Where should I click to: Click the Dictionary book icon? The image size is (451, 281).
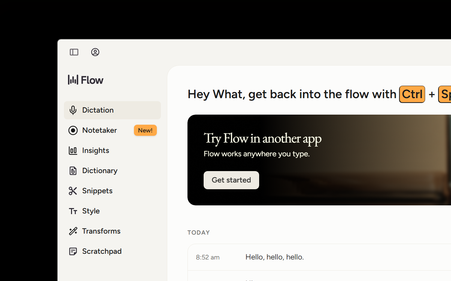coord(73,171)
